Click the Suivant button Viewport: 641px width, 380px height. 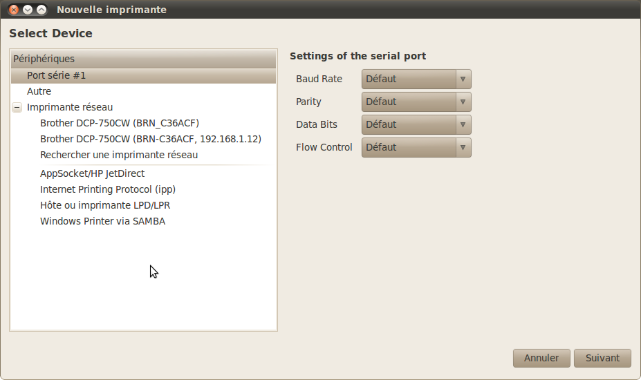602,358
